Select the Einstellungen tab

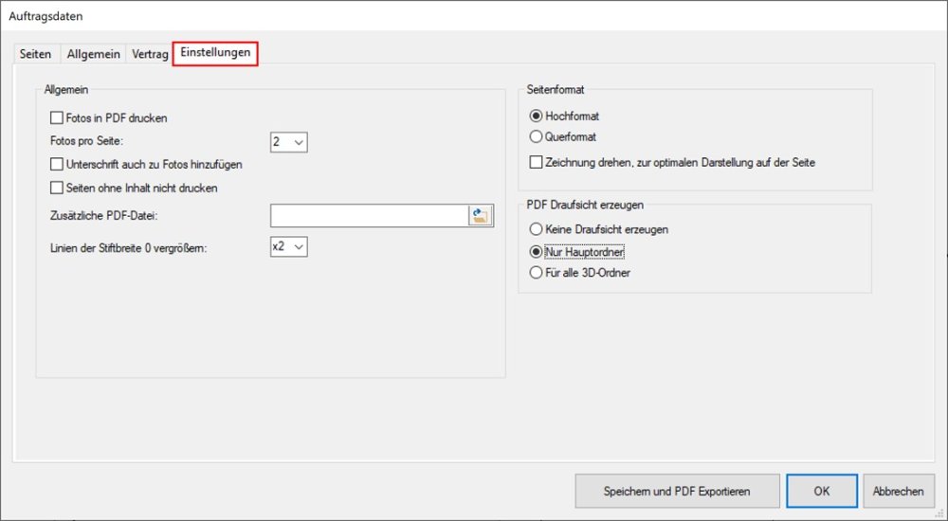coord(215,54)
